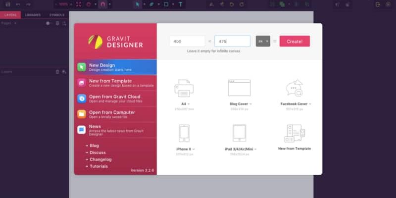
Task: Open the dropdown arrow beside the magnet icon
Action: (109, 4)
